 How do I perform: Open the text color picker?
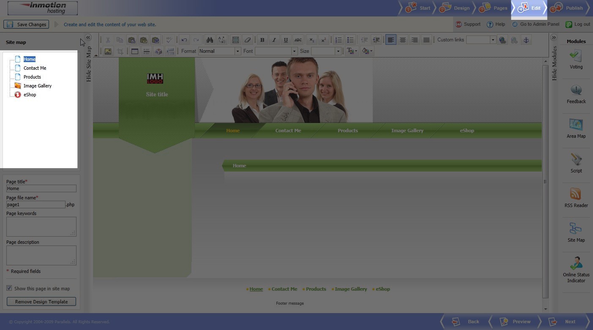point(352,51)
